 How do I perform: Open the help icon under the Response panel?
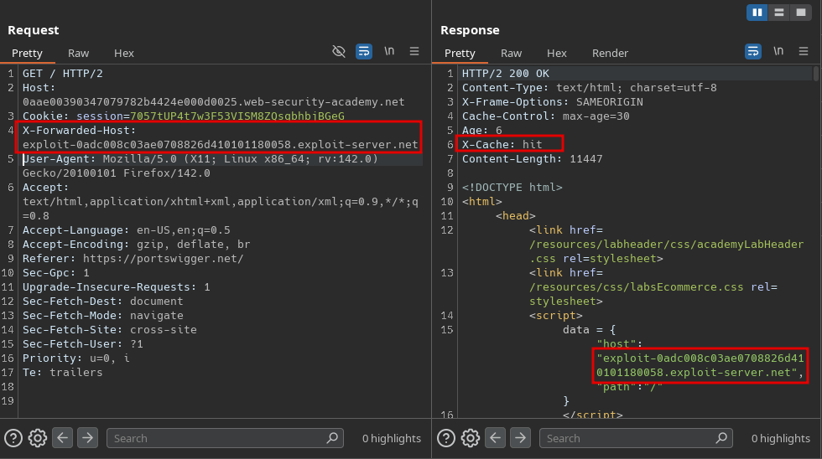(x=446, y=437)
